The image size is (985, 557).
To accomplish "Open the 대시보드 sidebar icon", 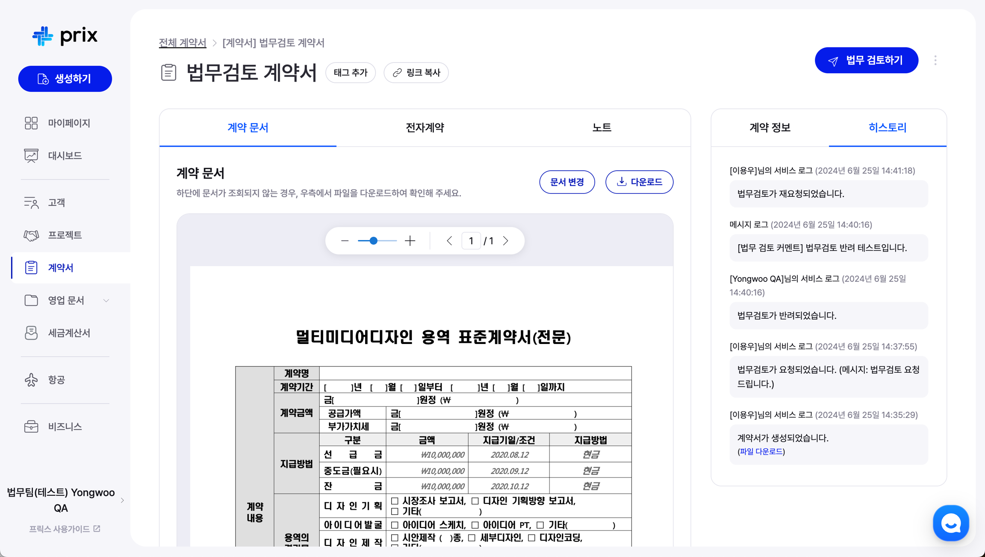I will pos(31,155).
